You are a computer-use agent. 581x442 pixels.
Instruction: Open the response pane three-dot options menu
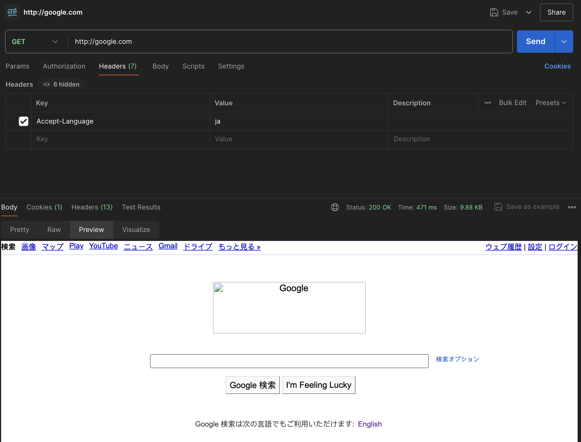572,207
